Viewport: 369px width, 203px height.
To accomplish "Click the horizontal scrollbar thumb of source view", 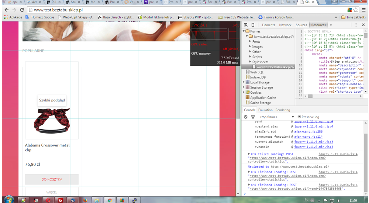I will [x=310, y=96].
